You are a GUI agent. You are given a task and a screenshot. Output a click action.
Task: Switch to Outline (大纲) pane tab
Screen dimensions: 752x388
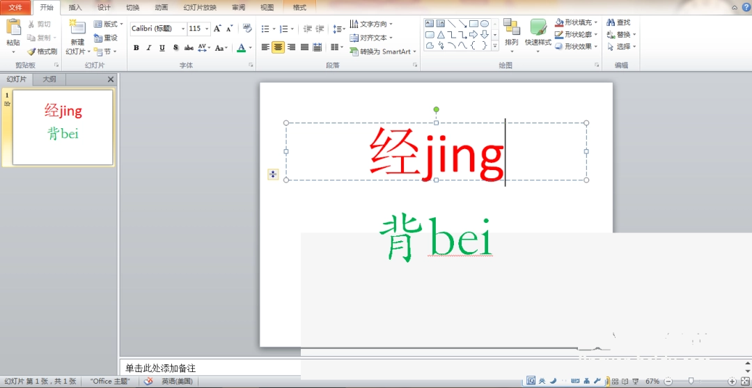pos(49,79)
